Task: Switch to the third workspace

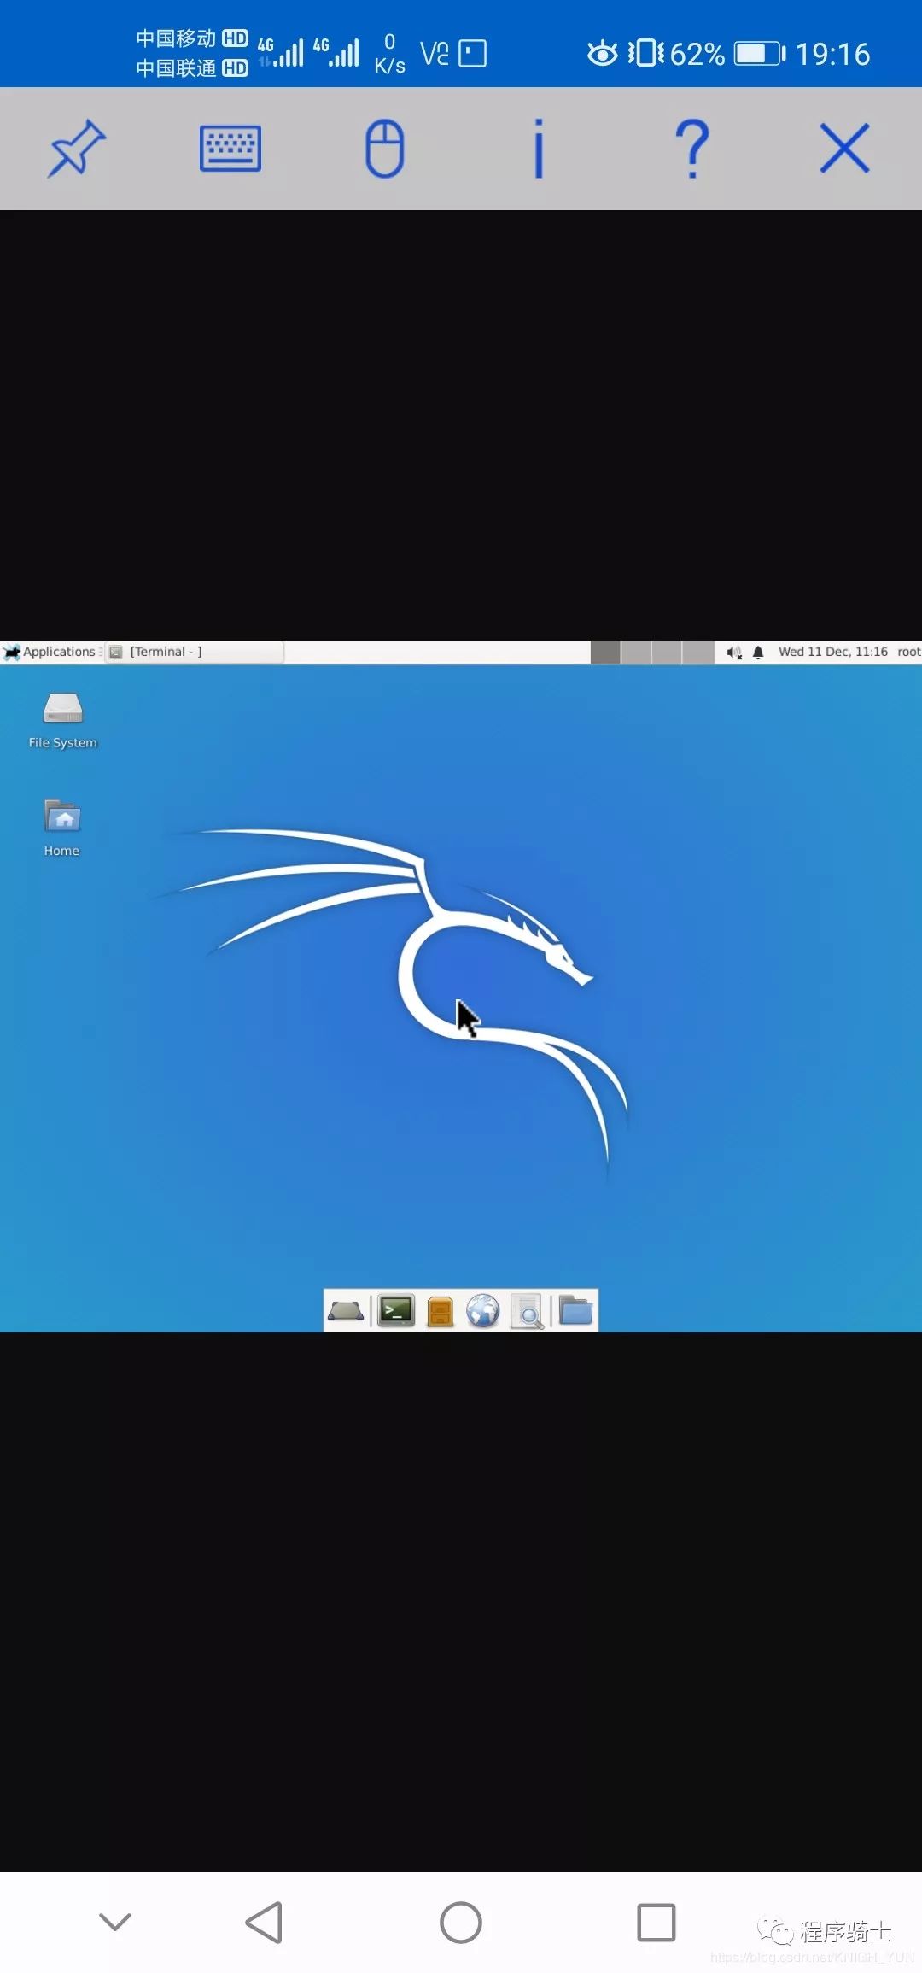Action: [667, 653]
